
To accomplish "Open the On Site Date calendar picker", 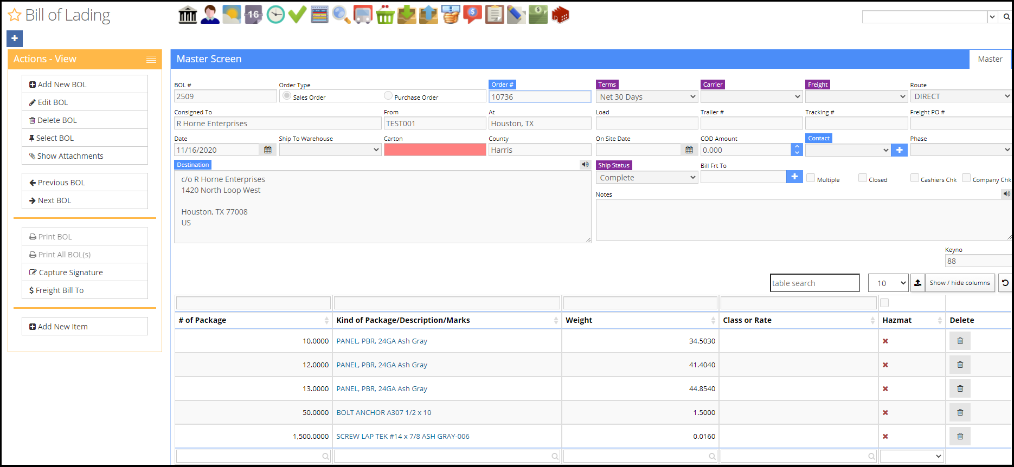I will point(689,150).
